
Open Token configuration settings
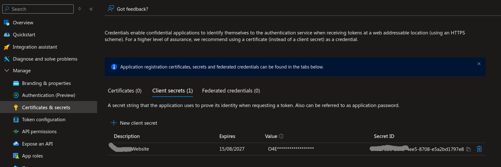[x=43, y=120]
